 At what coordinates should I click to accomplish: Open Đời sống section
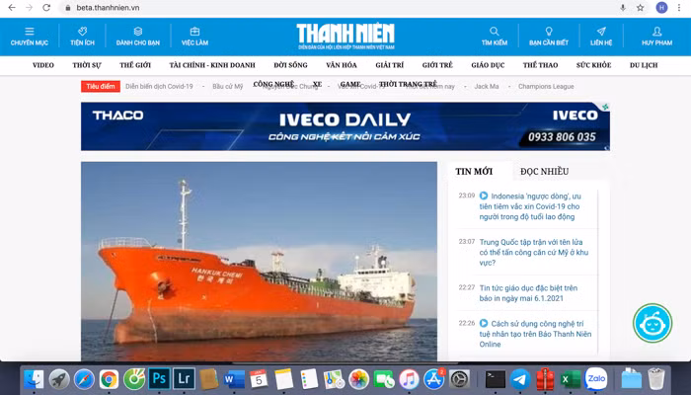290,65
